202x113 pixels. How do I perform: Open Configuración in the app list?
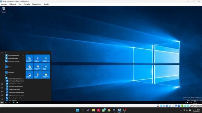coord(15,73)
